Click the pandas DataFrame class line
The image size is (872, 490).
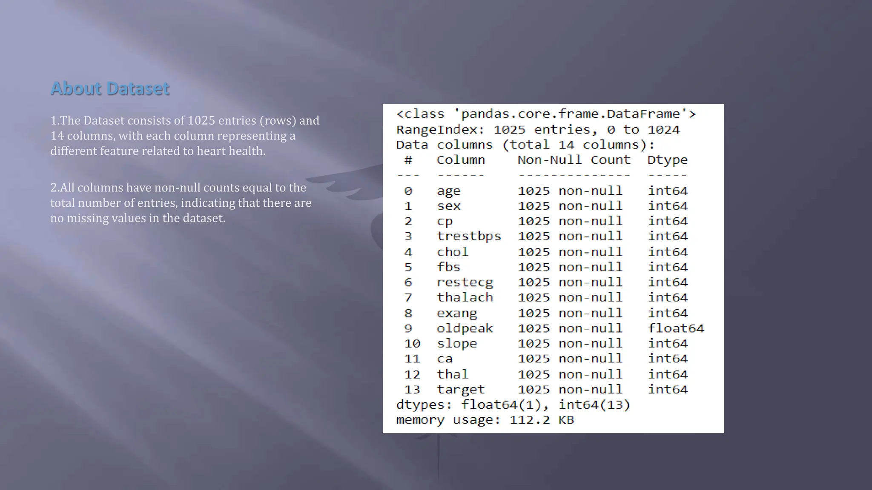click(545, 114)
